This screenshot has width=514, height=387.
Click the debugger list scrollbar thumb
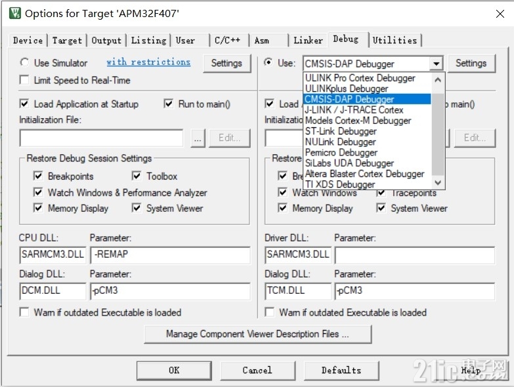438,134
